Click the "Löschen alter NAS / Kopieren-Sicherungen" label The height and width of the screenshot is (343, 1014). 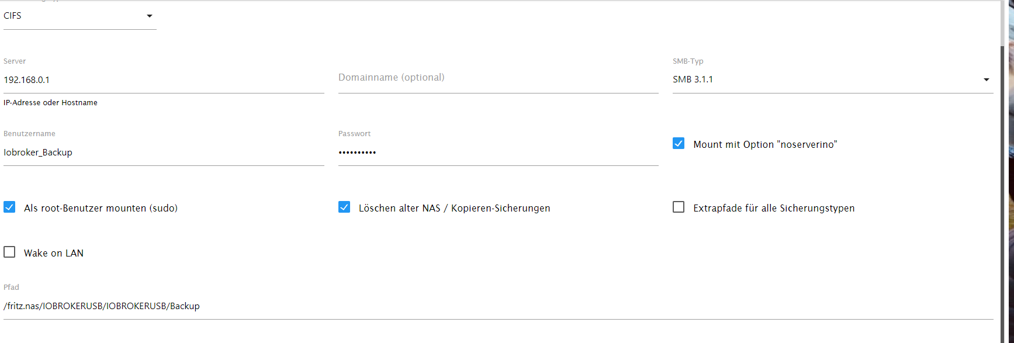[x=454, y=208]
